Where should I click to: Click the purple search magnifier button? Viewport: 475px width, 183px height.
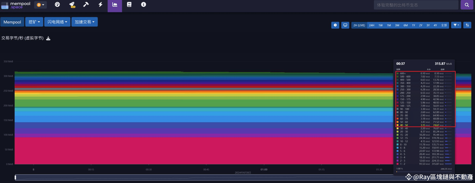coord(467,5)
